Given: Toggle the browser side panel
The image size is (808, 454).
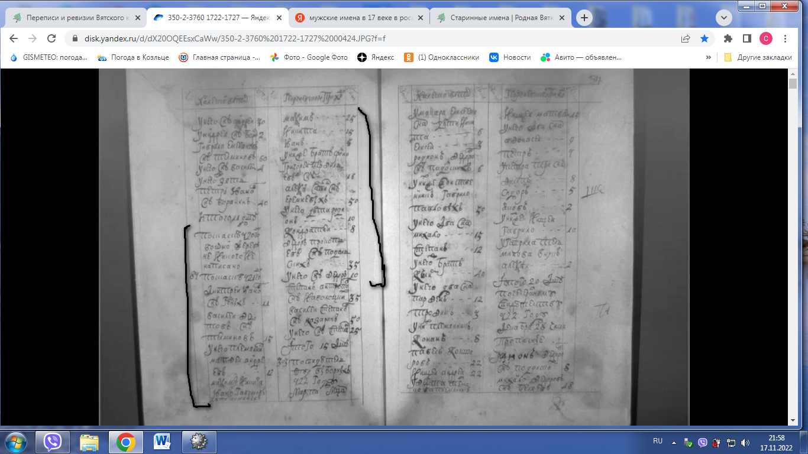Looking at the screenshot, I should point(747,38).
